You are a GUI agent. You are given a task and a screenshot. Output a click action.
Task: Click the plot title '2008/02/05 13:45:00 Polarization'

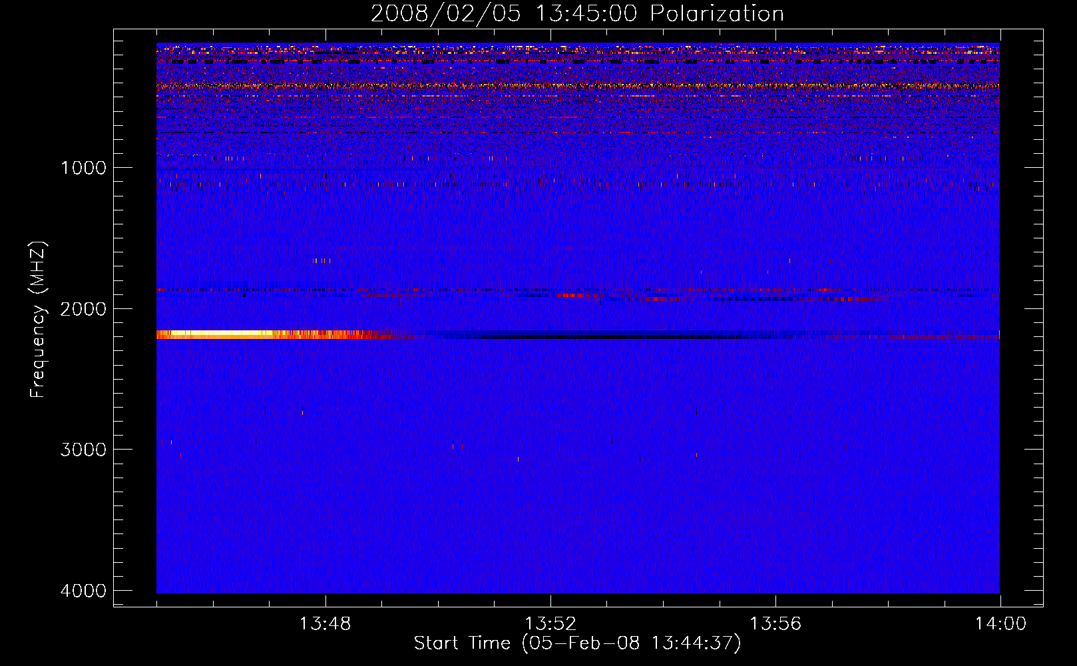[577, 13]
